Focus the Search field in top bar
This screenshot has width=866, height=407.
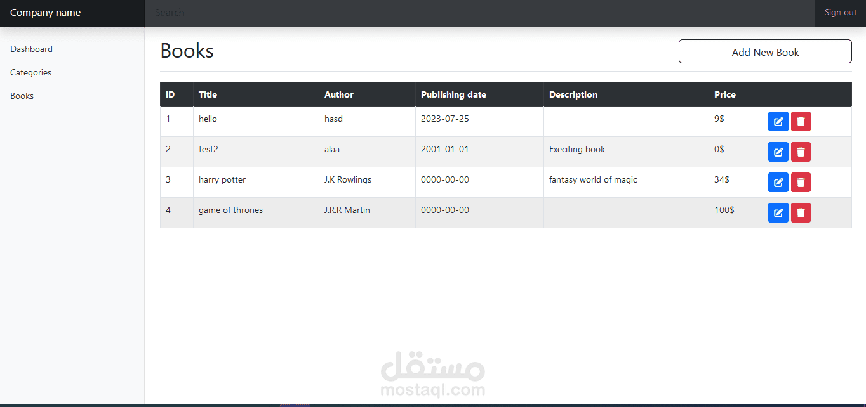[x=479, y=13]
